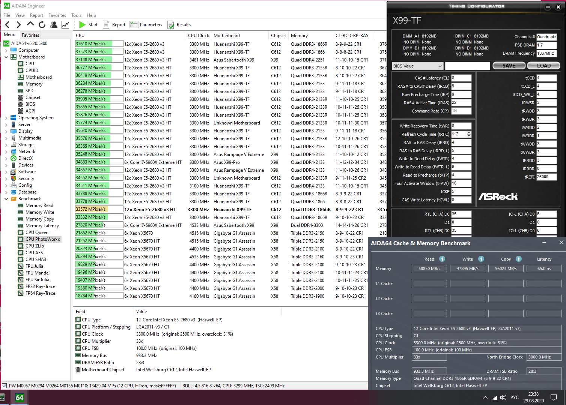This screenshot has width=566, height=405.
Task: Sort by the Chipset column header
Action: pyautogui.click(x=278, y=36)
